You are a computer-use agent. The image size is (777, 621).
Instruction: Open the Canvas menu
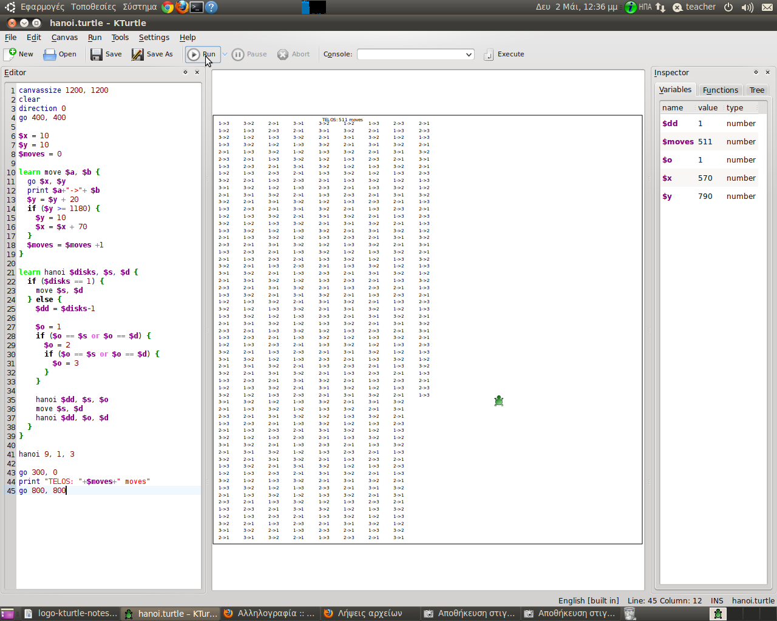[x=64, y=37]
